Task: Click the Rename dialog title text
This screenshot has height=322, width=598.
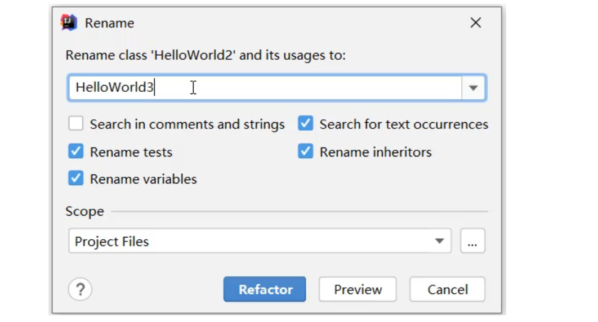Action: 109,23
